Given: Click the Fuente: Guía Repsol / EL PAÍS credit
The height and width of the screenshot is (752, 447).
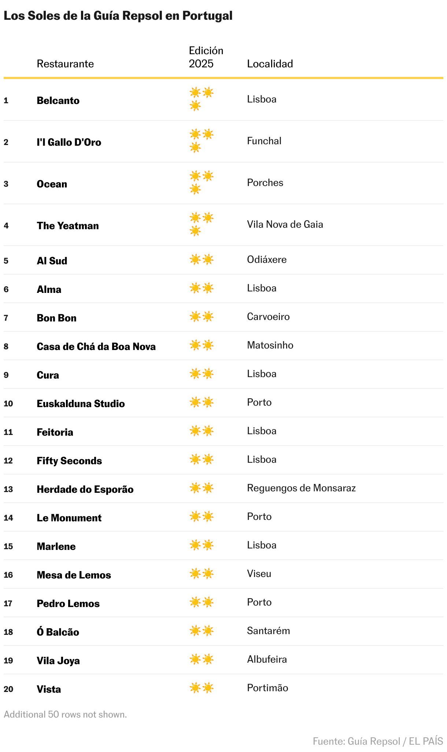Looking at the screenshot, I should 378,741.
